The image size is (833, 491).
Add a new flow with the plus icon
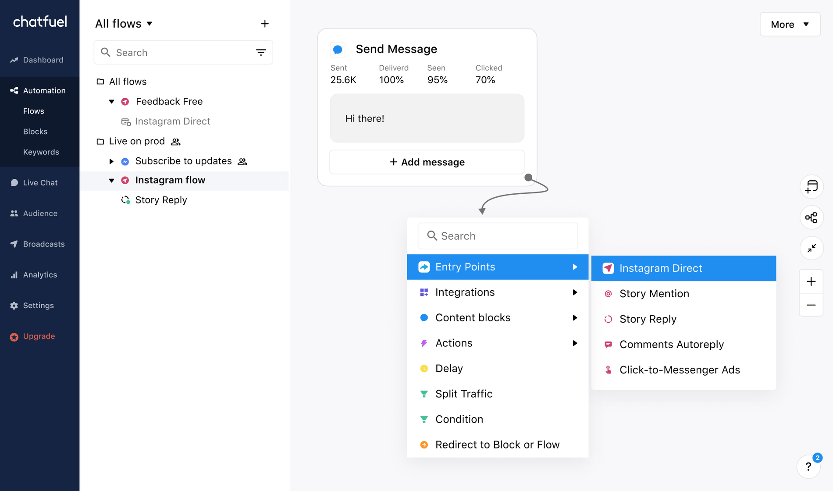[265, 24]
